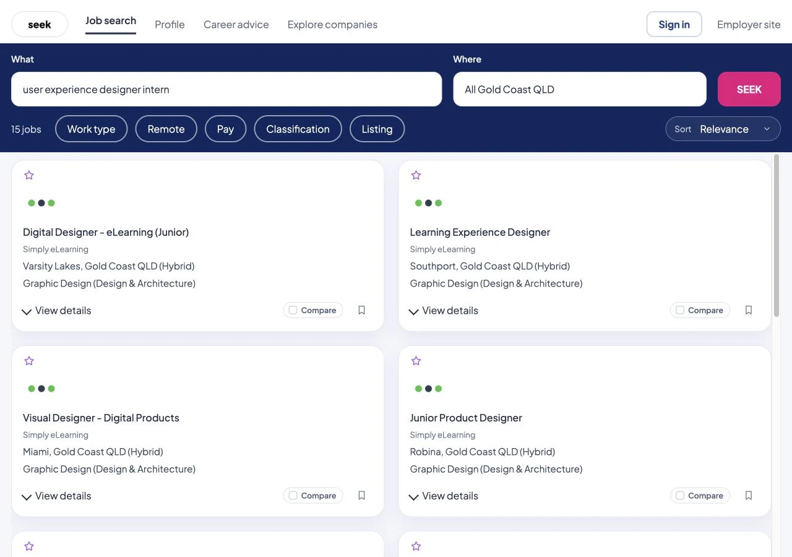
Task: Focus the What search keywords field
Action: (x=226, y=89)
